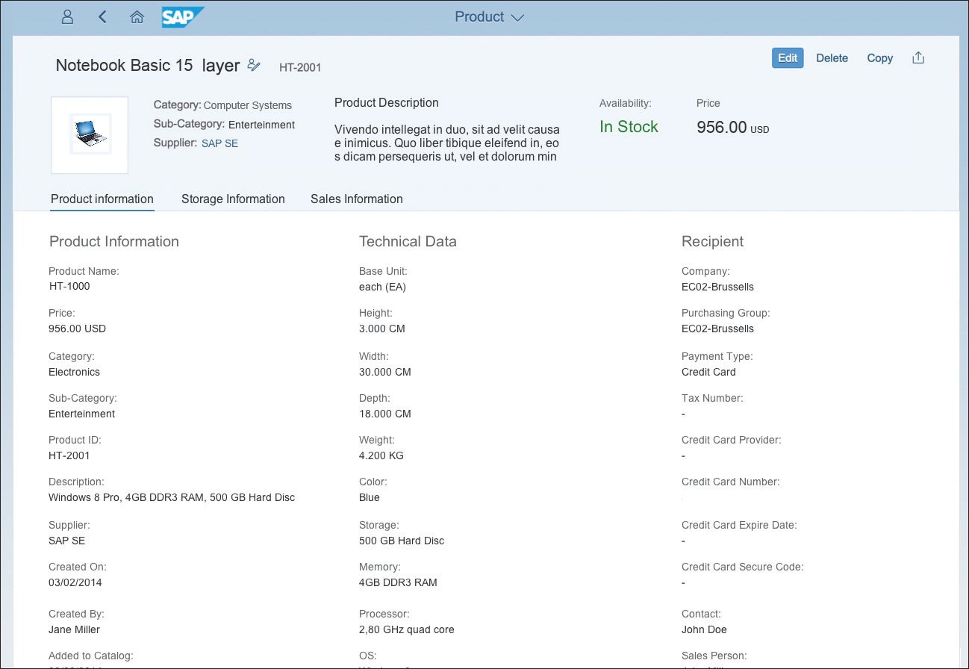
Task: Open the SAP SE supplier link
Action: tap(219, 143)
